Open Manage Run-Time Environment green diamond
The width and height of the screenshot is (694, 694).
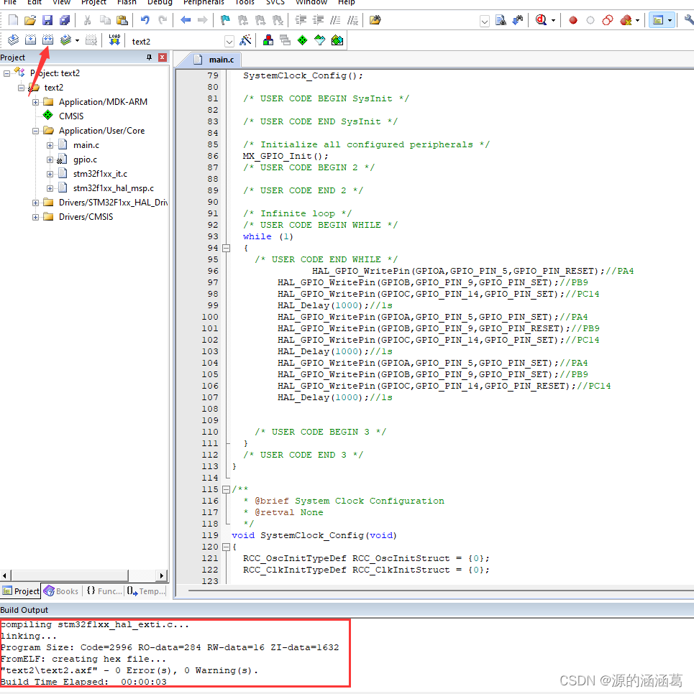(302, 40)
